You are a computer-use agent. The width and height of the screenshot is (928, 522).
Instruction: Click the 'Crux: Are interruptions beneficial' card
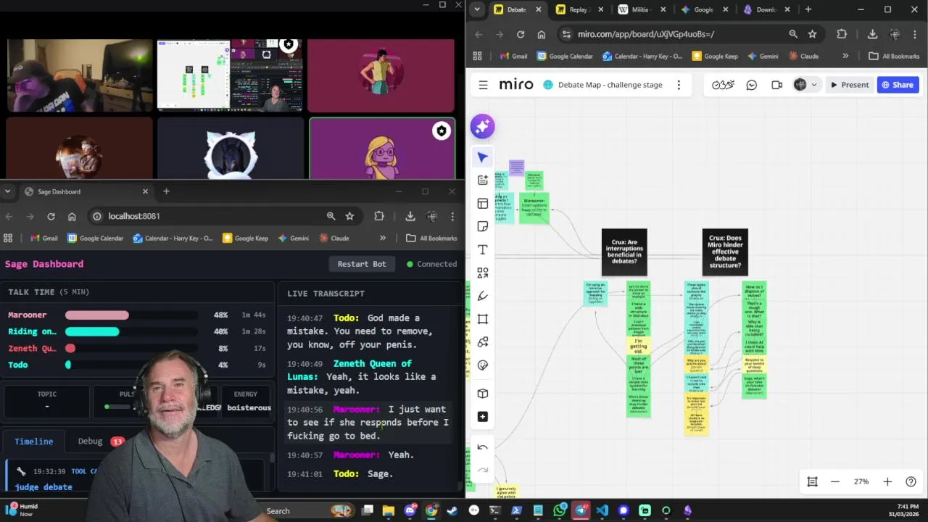(624, 252)
